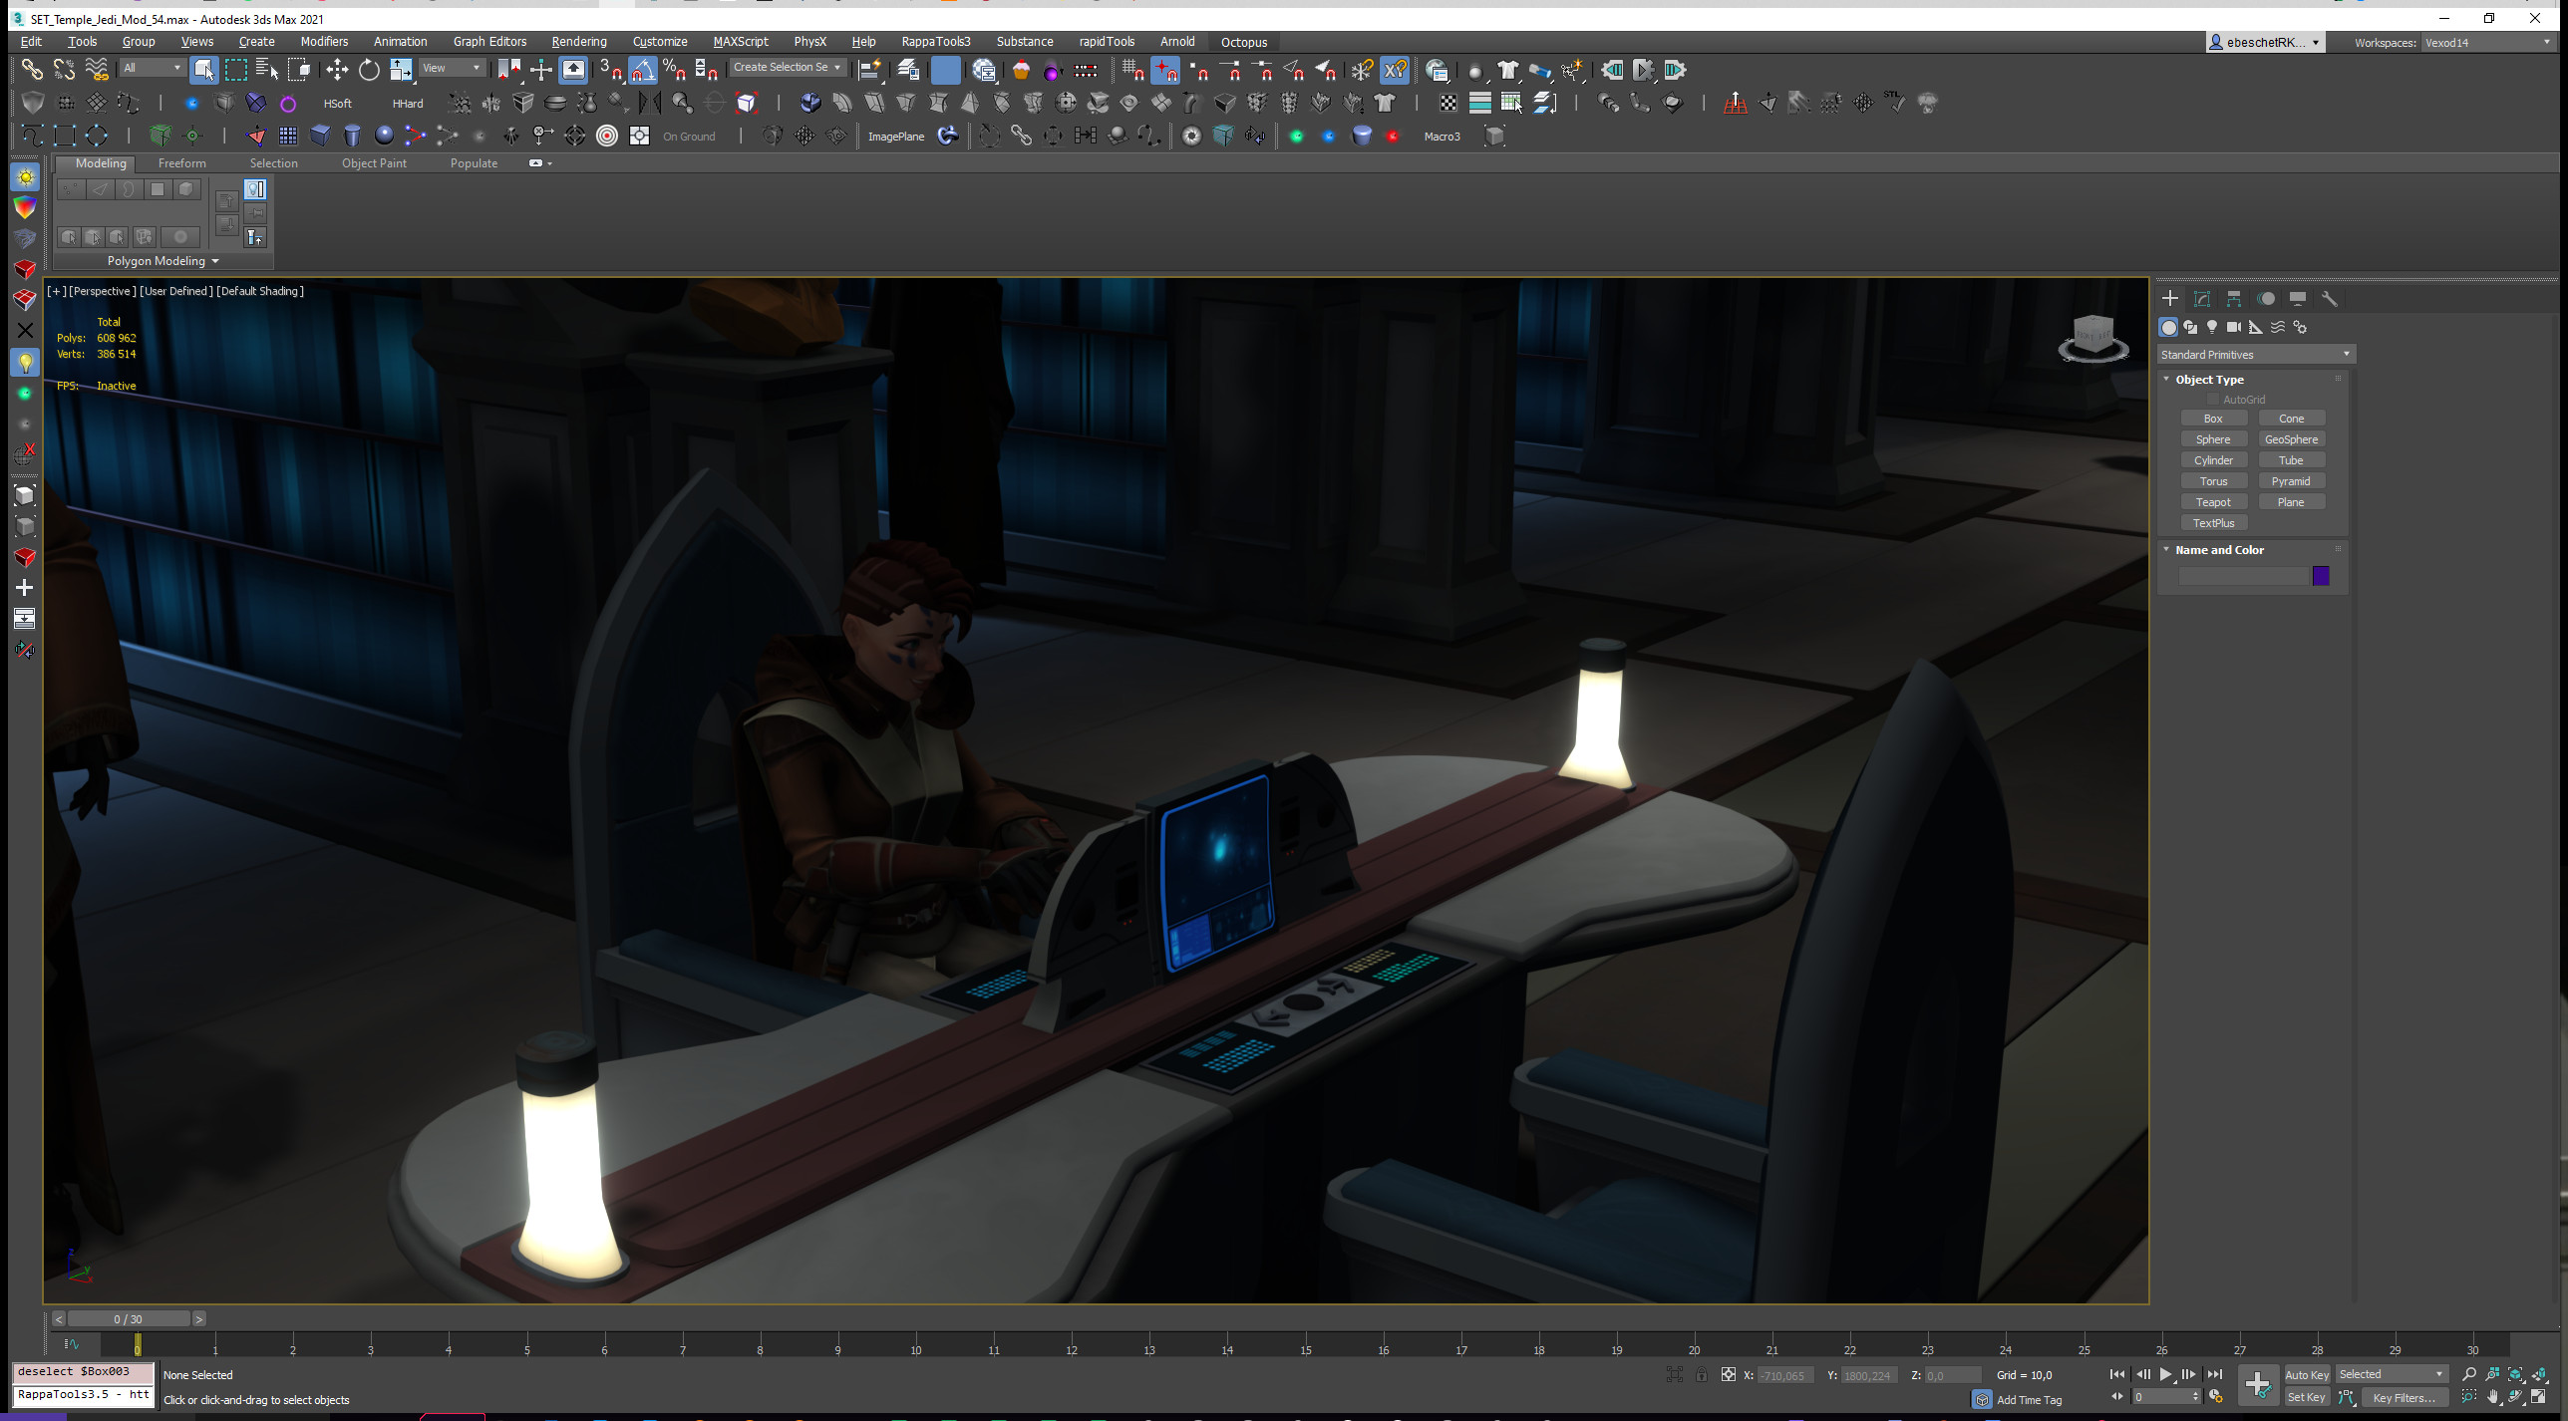Open the Rendering menu
This screenshot has width=2568, height=1421.
pos(579,42)
